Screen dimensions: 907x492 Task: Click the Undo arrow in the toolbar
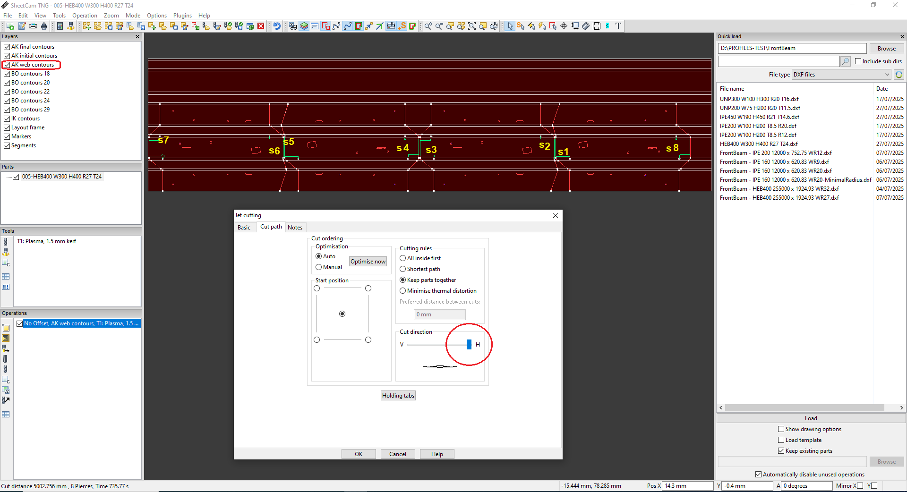277,26
